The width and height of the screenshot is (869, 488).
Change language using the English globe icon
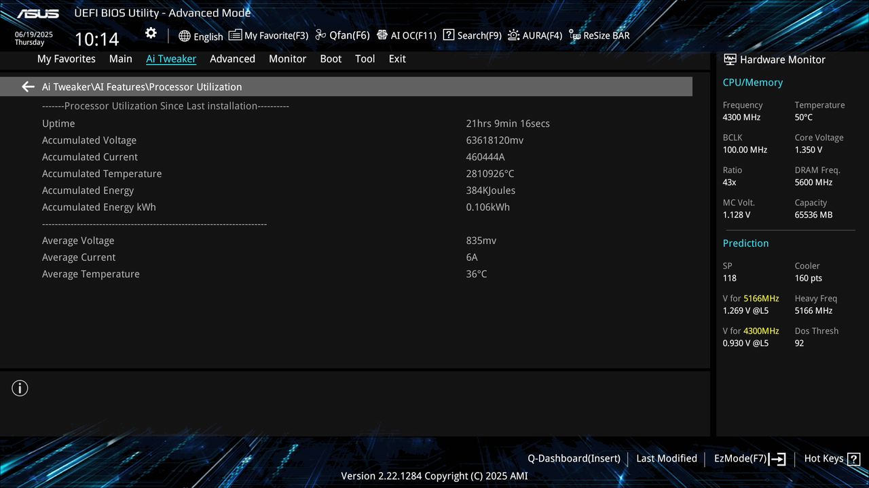coord(201,35)
